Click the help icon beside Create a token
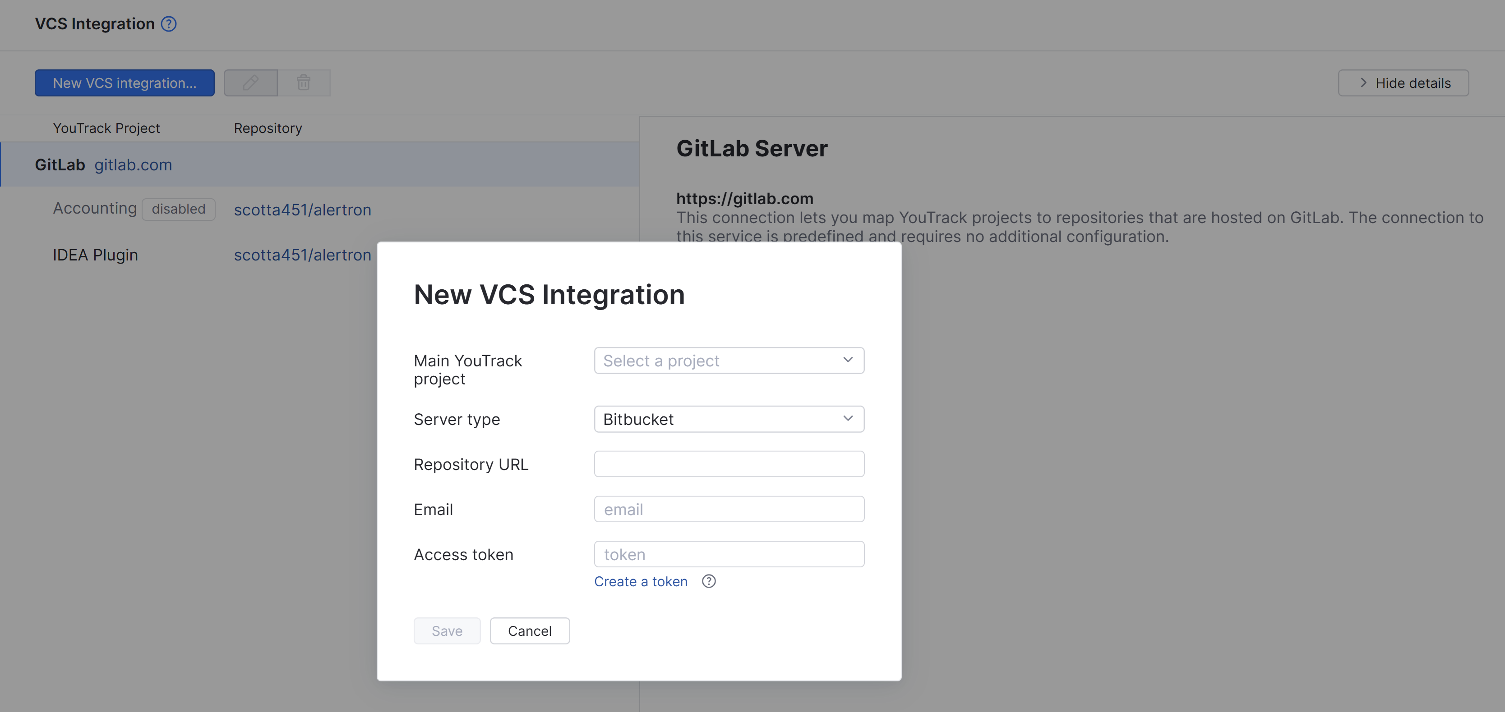 coord(709,581)
